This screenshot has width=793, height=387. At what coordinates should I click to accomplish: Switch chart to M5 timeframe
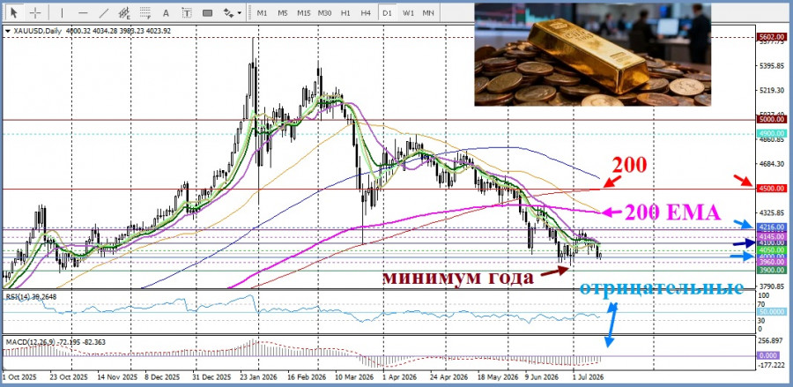[283, 13]
